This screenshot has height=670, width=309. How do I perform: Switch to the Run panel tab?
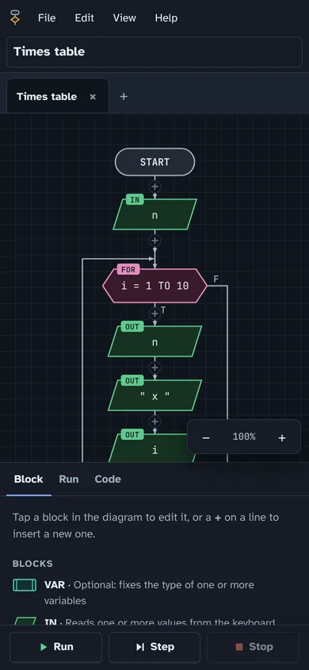click(x=69, y=479)
